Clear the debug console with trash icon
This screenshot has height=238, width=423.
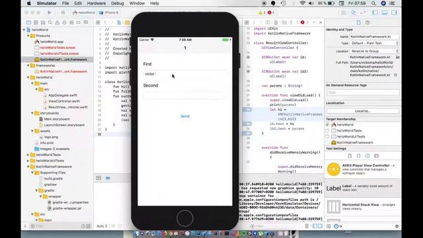pyautogui.click(x=307, y=226)
